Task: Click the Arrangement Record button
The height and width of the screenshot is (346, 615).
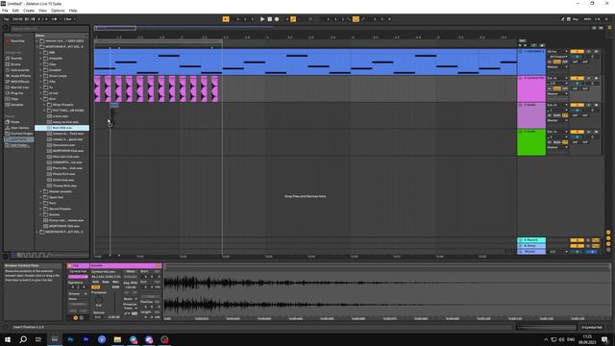Action: (277, 19)
